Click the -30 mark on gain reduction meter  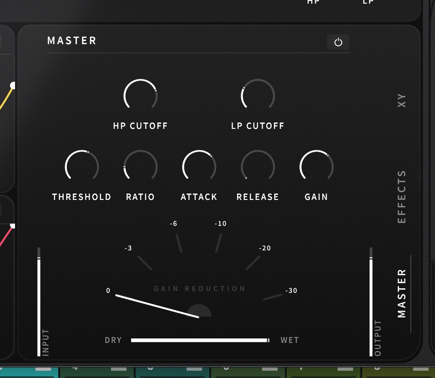(x=291, y=291)
